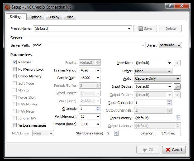Click the title bar help question mark button
194x161 pixels.
coord(170,6)
